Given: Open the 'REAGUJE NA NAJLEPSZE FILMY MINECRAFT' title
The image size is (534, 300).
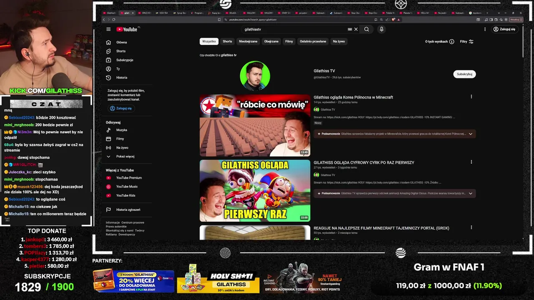Looking at the screenshot, I should pos(381,228).
